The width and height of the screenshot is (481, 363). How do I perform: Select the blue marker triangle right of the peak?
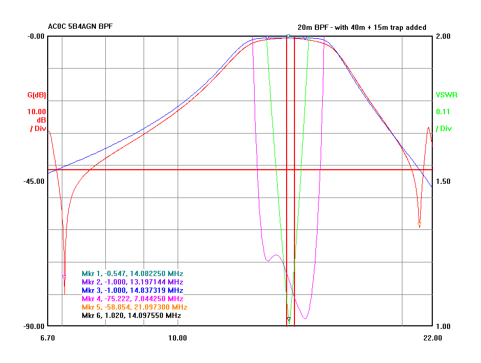(x=306, y=38)
